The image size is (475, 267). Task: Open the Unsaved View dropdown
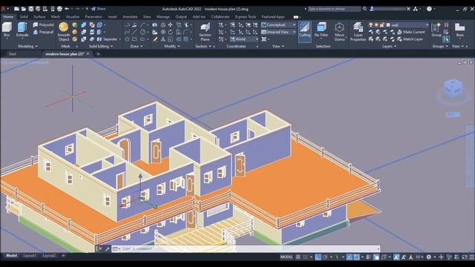tap(278, 32)
